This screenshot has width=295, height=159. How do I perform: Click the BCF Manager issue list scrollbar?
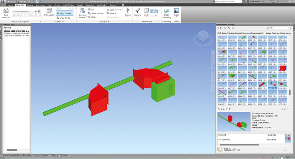289,92
